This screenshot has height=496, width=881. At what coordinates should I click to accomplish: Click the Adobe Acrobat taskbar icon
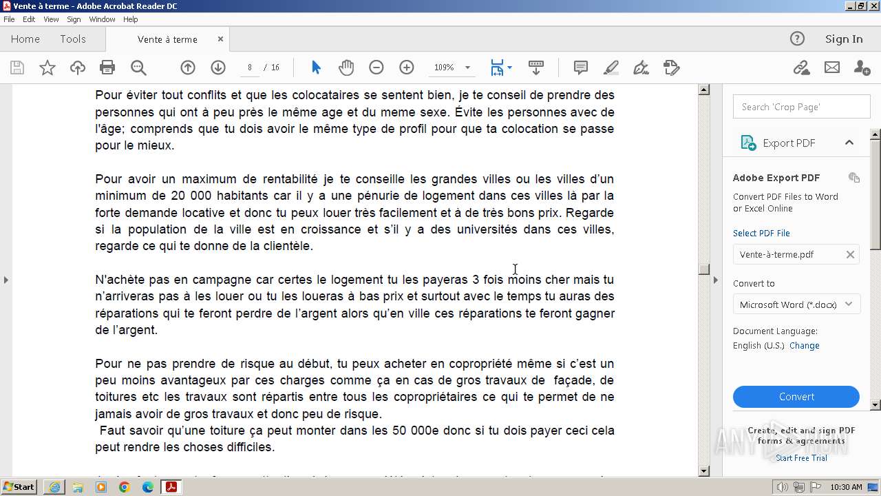[171, 487]
